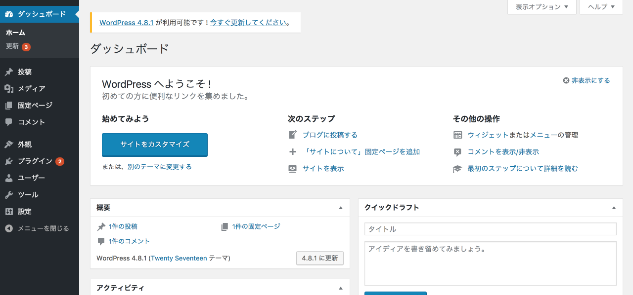Click the media icon beside メディア
The width and height of the screenshot is (633, 295).
click(9, 89)
